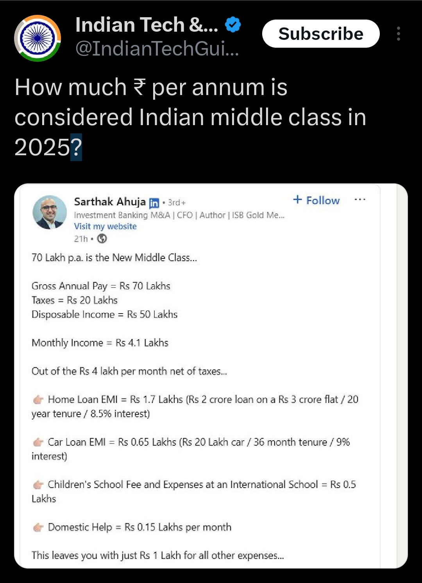The width and height of the screenshot is (422, 583).
Task: Tap the @IndianTechGui handle
Action: 157,49
